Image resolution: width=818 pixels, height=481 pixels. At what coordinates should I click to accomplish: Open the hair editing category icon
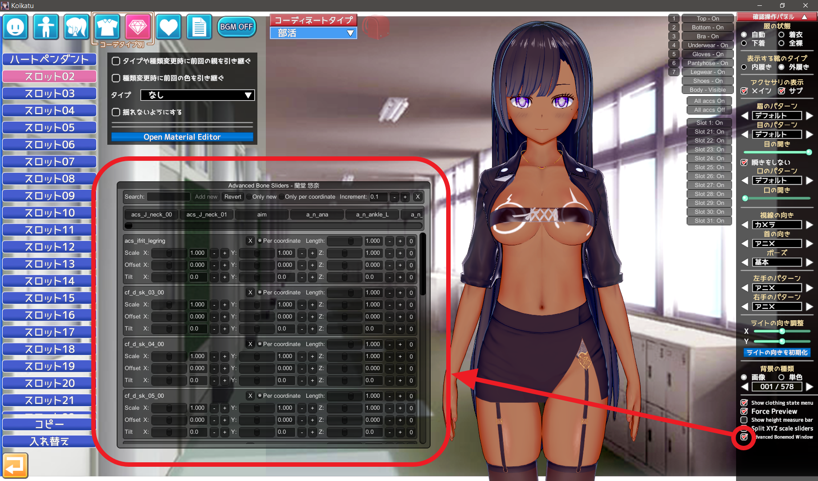pyautogui.click(x=76, y=27)
